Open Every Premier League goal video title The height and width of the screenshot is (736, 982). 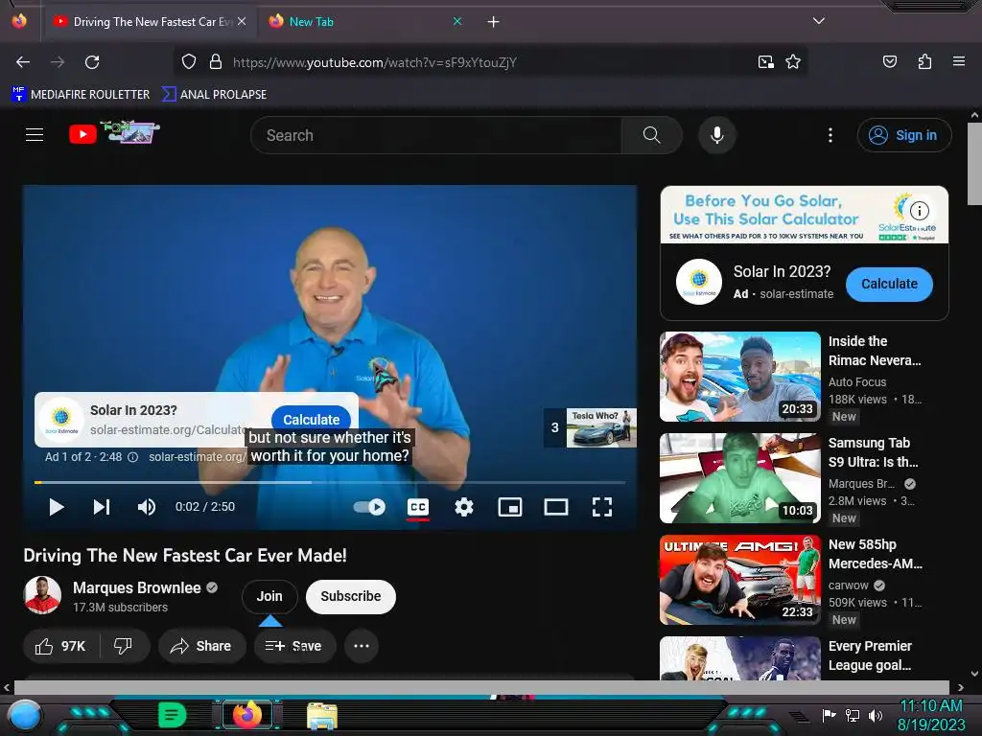click(x=871, y=655)
